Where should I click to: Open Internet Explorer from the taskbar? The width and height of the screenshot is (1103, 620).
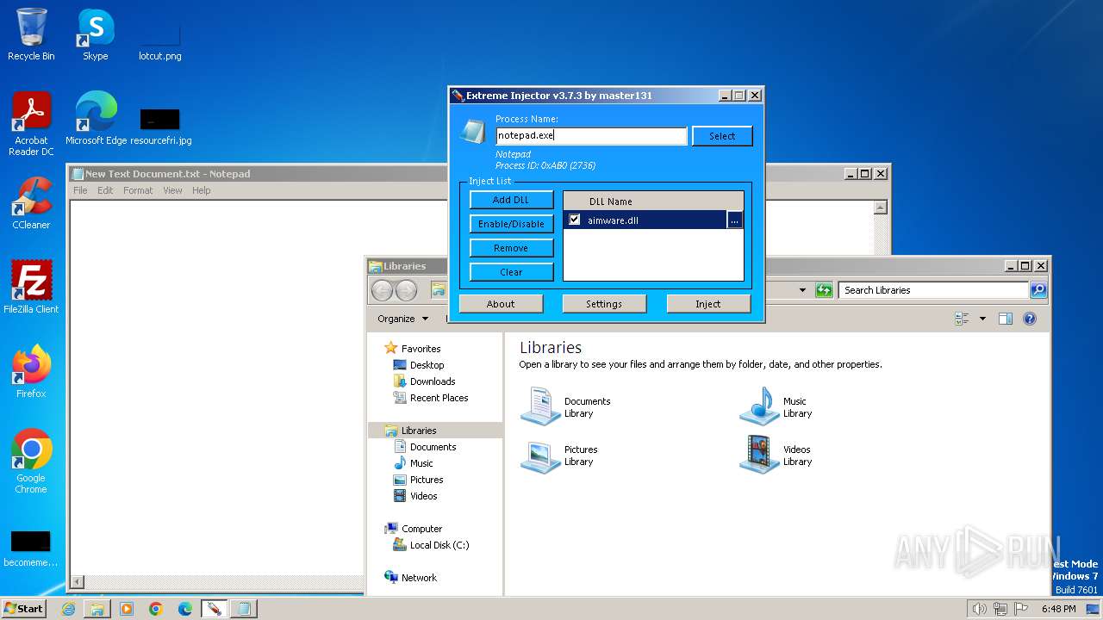coord(68,609)
